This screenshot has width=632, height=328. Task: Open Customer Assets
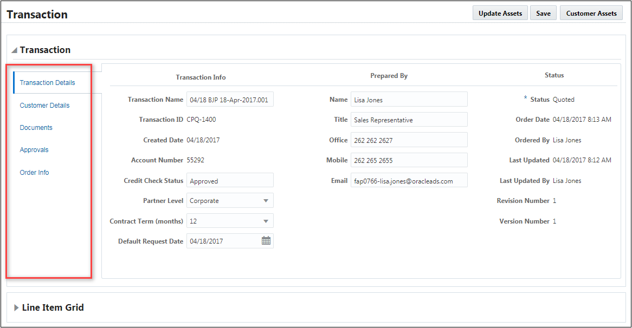(591, 14)
